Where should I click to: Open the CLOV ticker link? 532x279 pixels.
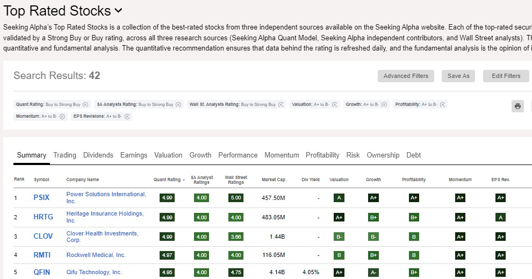tap(43, 236)
